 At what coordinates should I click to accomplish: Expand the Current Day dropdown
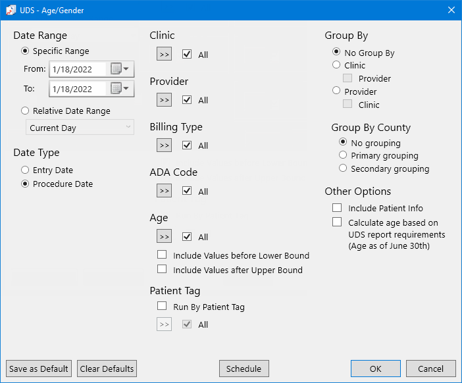coord(80,128)
